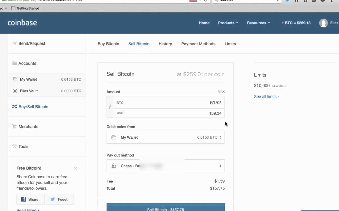
Task: Click the My Wallet icon in sidebar
Action: coord(15,79)
